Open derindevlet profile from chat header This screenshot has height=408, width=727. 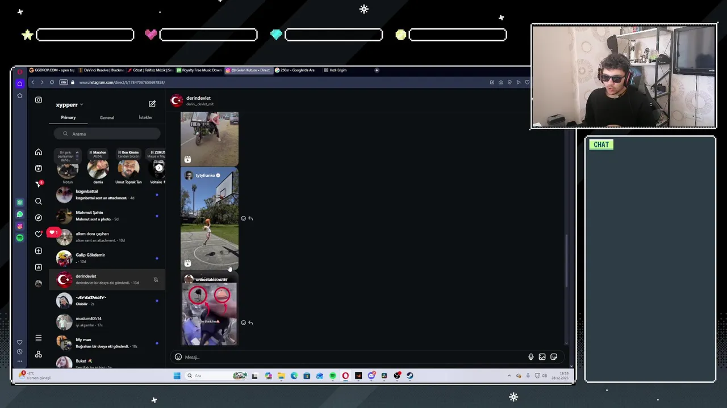[193, 100]
